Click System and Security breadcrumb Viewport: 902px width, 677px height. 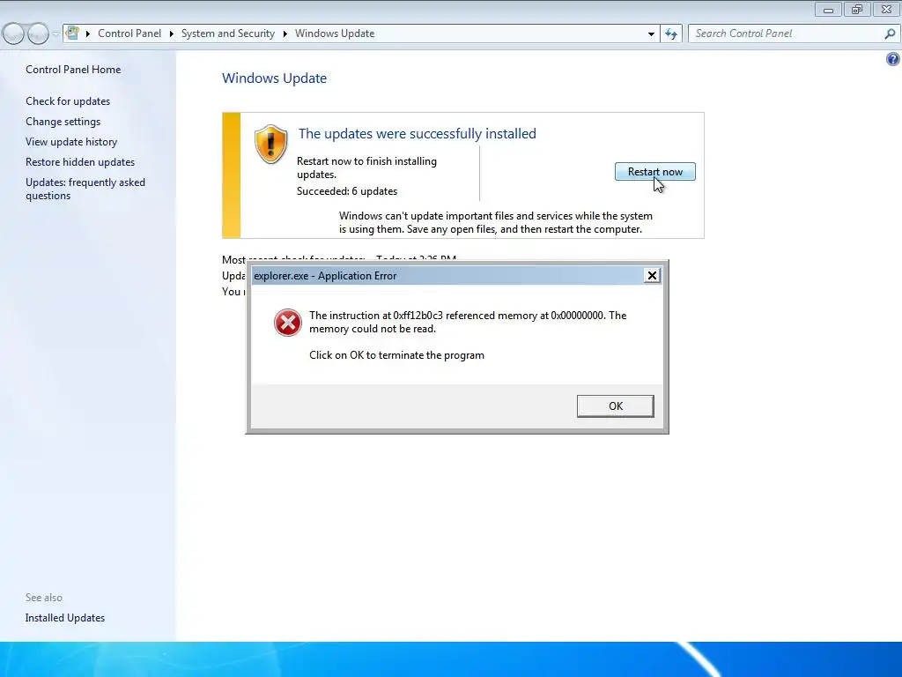pos(228,33)
